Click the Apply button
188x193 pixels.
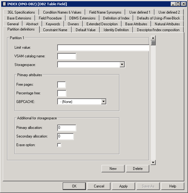123,186
